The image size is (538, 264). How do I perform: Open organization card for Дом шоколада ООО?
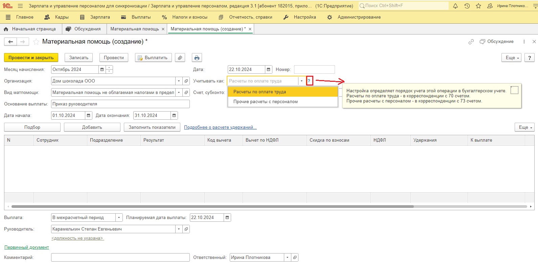(x=186, y=81)
